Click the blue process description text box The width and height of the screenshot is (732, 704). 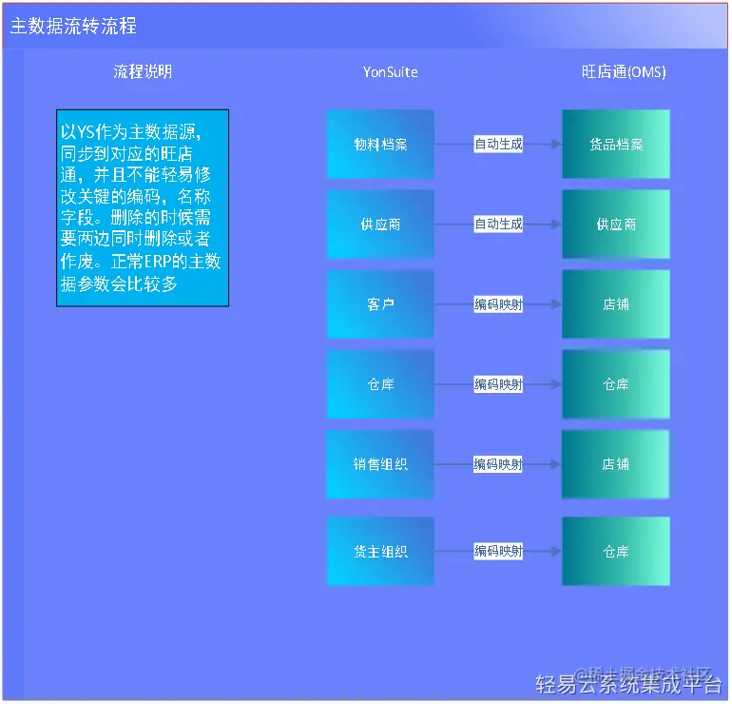click(143, 208)
